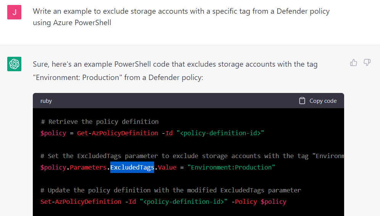The height and width of the screenshot is (216, 380).
Task: Click the $policy variable in Get-AzPolicyDefinition line
Action: click(53, 133)
